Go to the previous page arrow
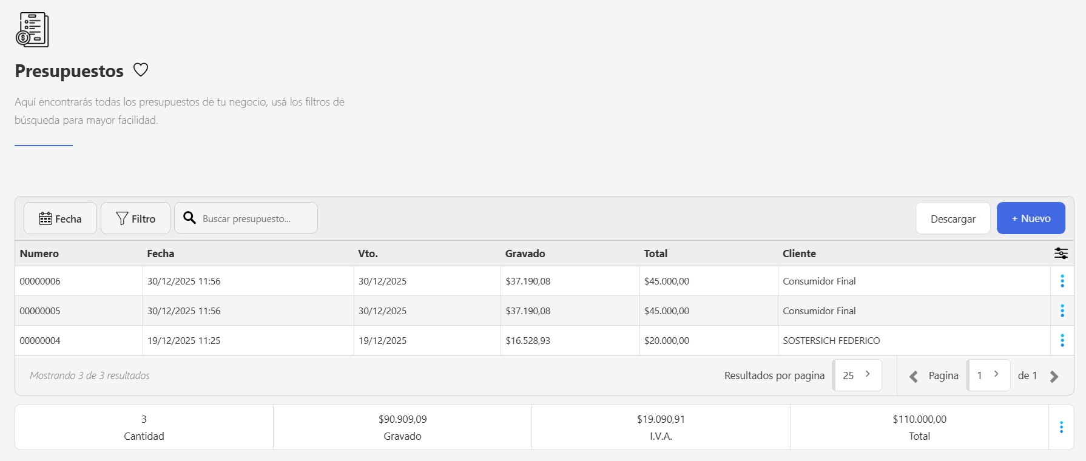Image resolution: width=1086 pixels, height=461 pixels. click(913, 376)
